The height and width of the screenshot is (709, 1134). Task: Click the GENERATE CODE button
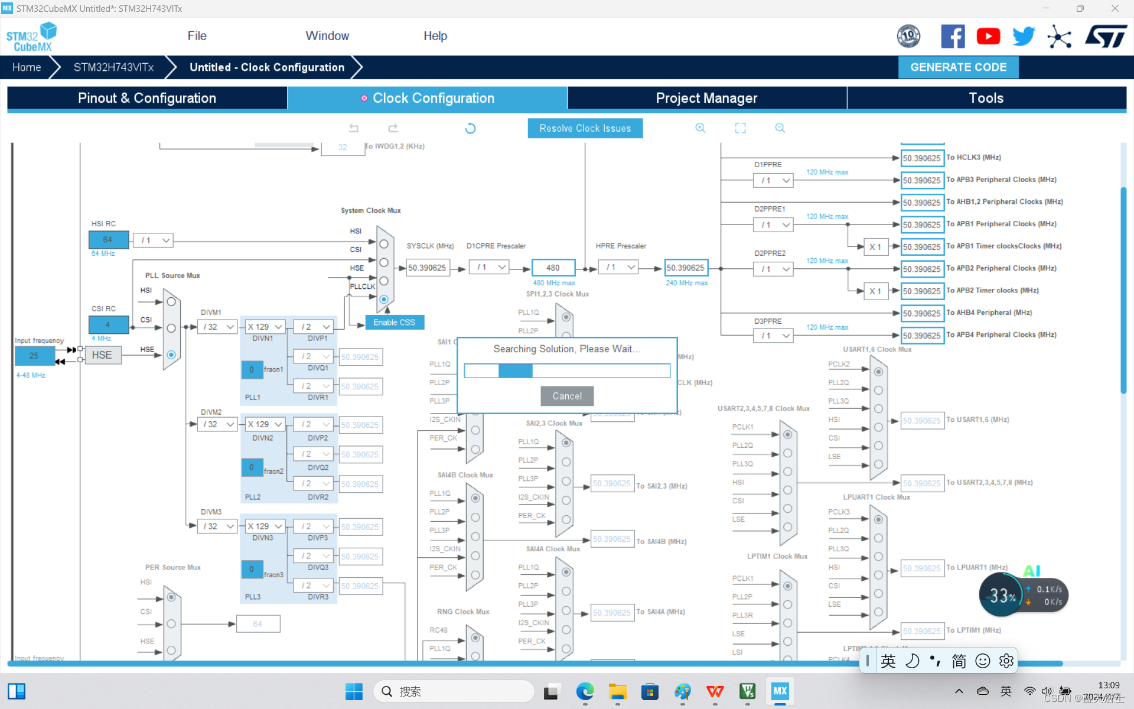(958, 67)
